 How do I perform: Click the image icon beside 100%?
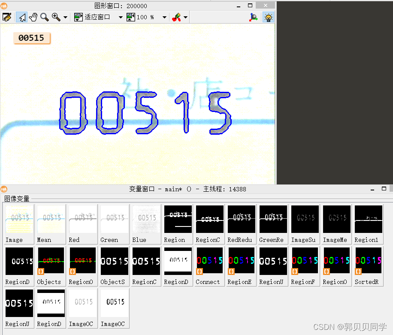coord(131,17)
